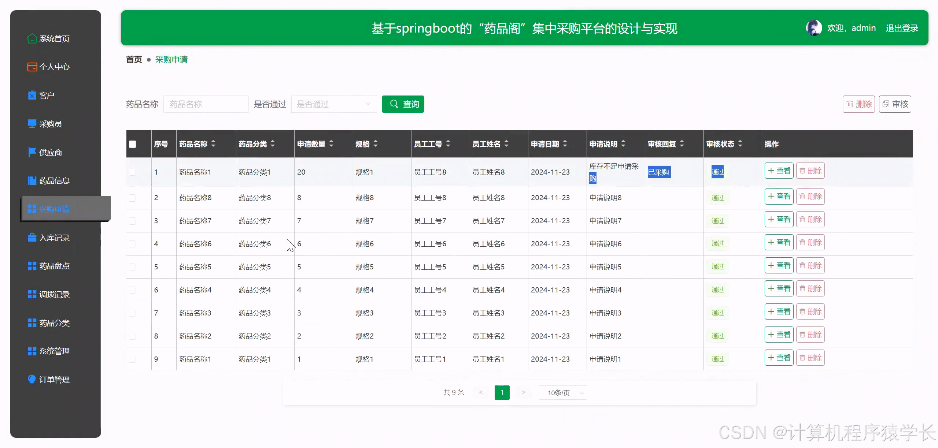Click the 退出登录 logout link
Image resolution: width=938 pixels, height=448 pixels.
902,28
